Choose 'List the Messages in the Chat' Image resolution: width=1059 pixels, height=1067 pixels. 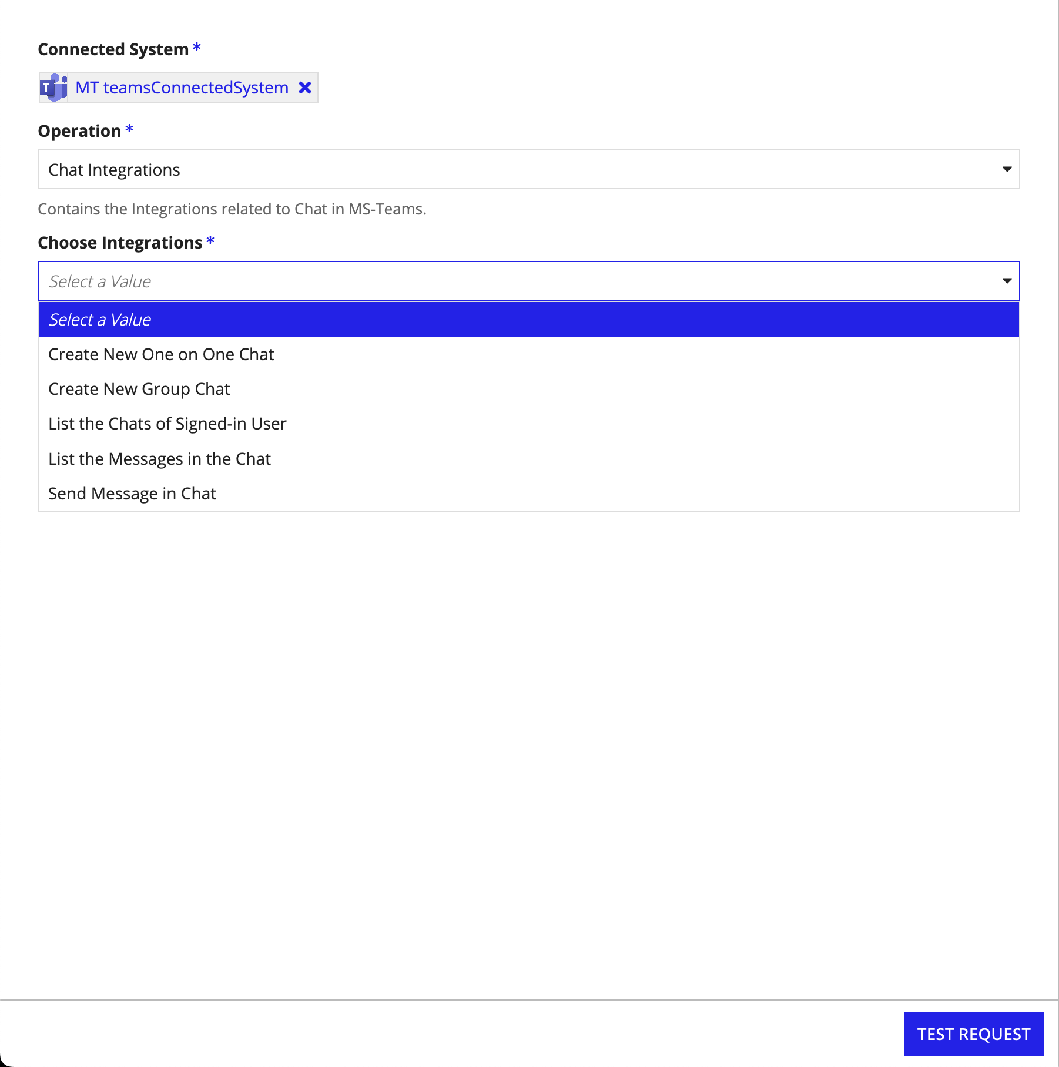point(159,458)
